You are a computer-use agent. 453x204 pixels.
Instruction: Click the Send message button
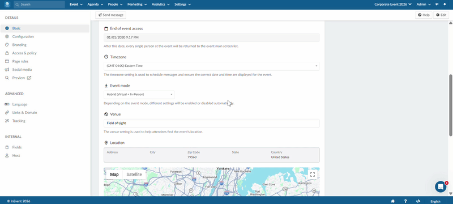click(110, 15)
